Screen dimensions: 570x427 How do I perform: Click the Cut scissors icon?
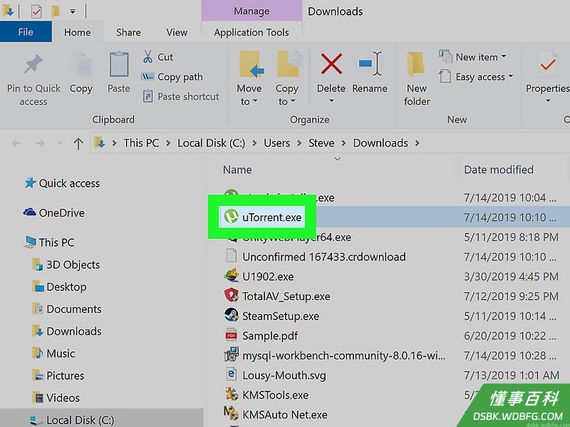[x=147, y=57]
